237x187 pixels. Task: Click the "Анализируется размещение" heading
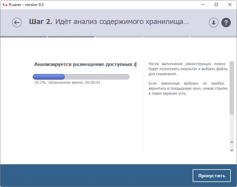(85, 64)
